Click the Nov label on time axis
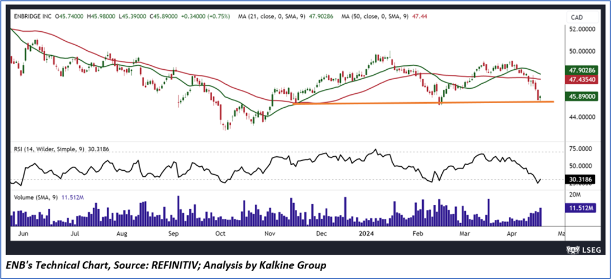 pos(270,234)
